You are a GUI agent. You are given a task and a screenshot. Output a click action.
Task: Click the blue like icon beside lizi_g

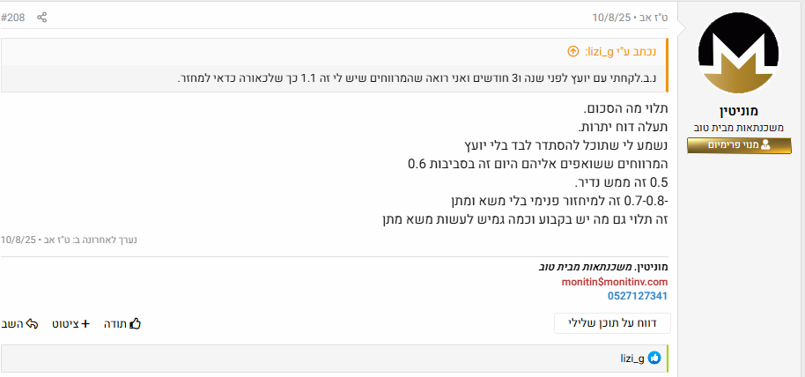(x=654, y=358)
